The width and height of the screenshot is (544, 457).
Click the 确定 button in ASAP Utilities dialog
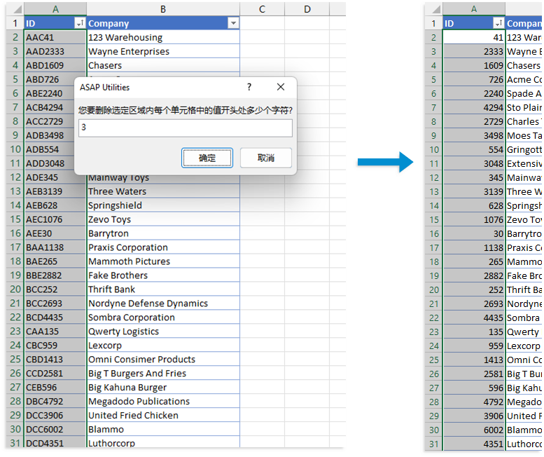pyautogui.click(x=207, y=158)
